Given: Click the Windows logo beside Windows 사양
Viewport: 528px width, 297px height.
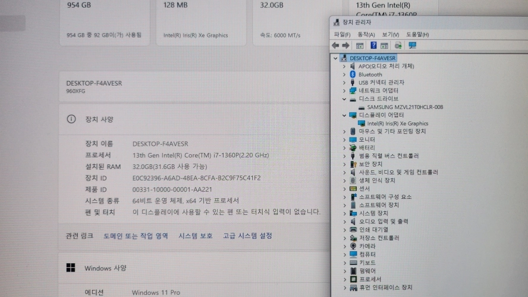Looking at the screenshot, I should point(71,268).
